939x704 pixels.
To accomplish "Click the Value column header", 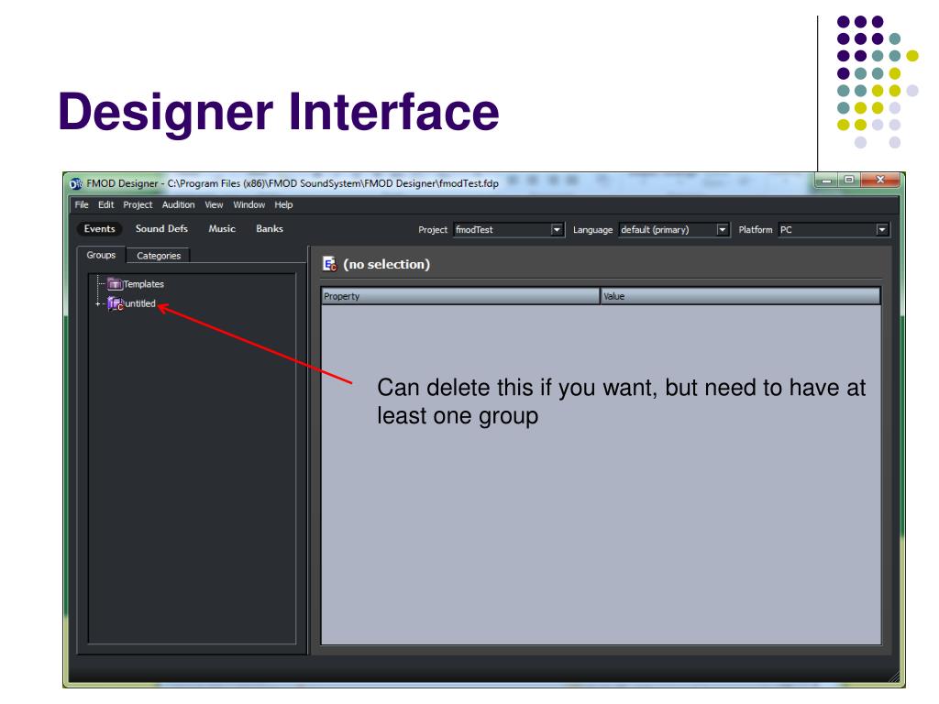I will (x=741, y=296).
